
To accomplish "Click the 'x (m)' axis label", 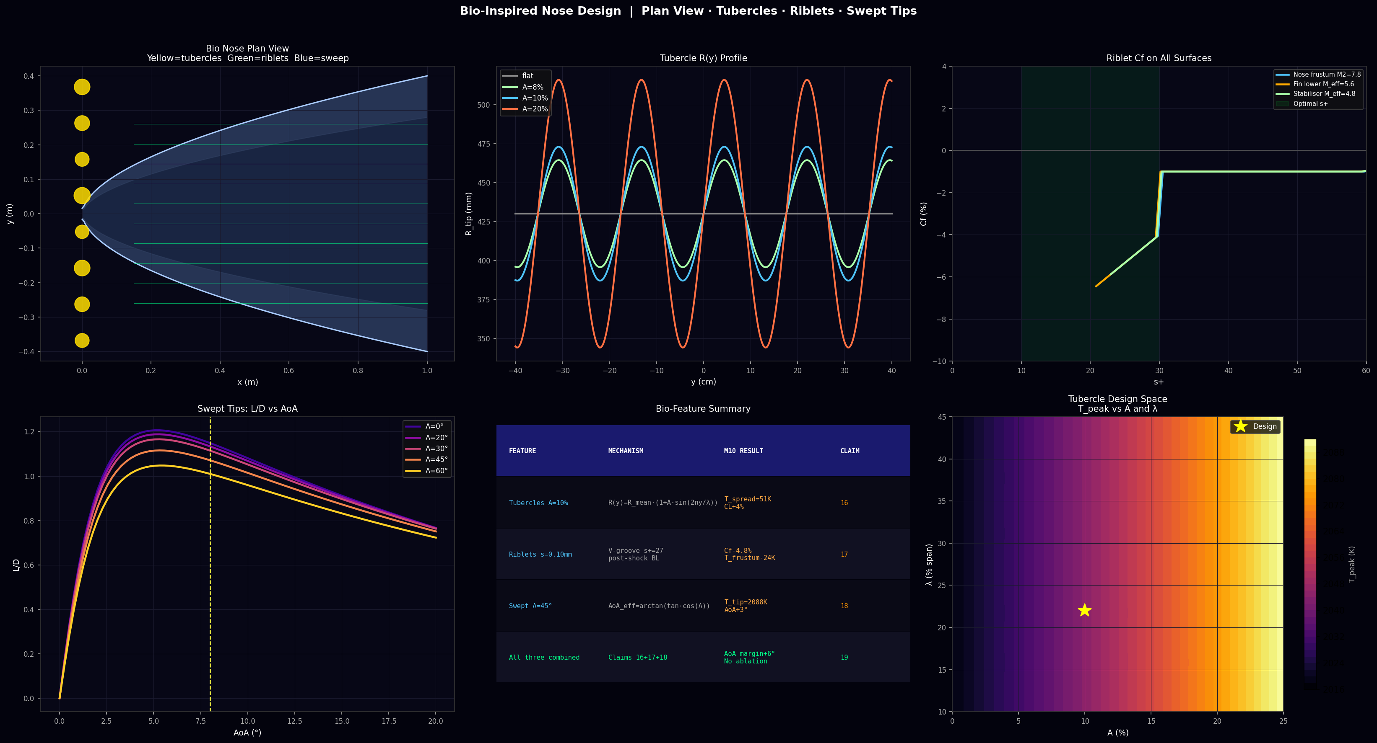I will point(247,382).
